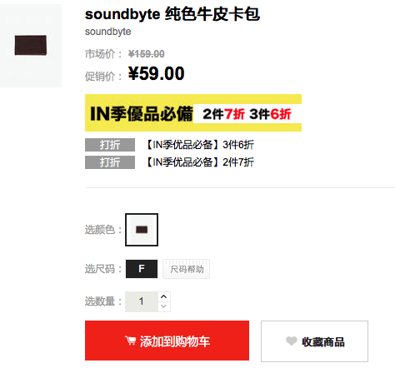The image size is (395, 373).
Task: Increase quantity with the up arrow
Action: coord(164,296)
